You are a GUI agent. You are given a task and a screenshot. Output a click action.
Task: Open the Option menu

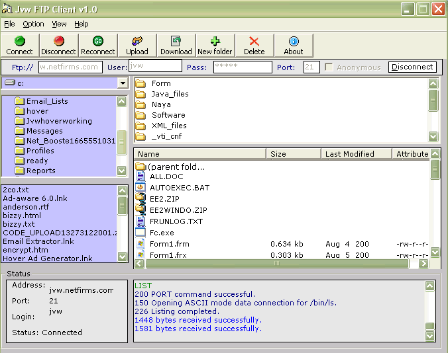(33, 24)
